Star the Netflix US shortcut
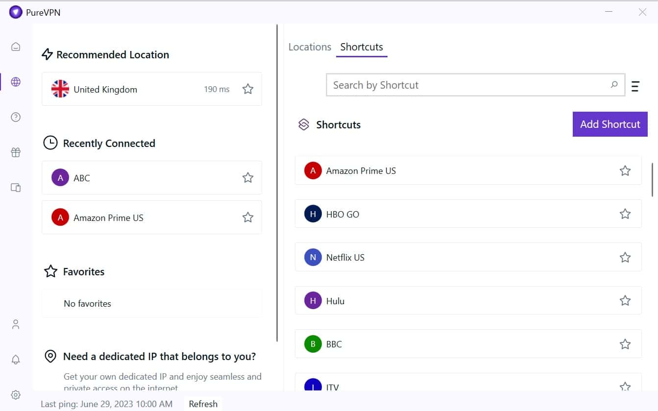The image size is (658, 411). (625, 257)
